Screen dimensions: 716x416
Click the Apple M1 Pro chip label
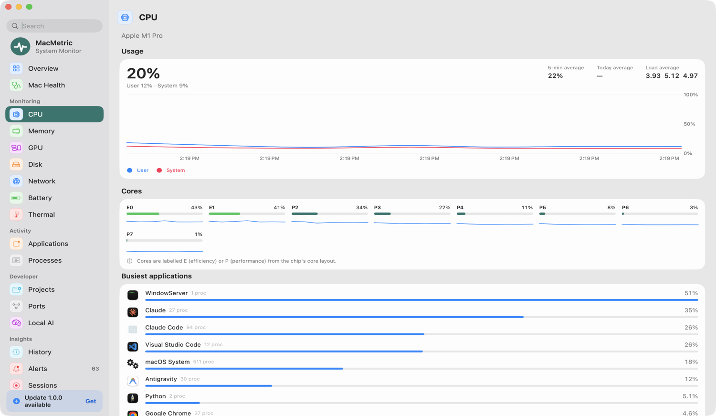tap(142, 35)
